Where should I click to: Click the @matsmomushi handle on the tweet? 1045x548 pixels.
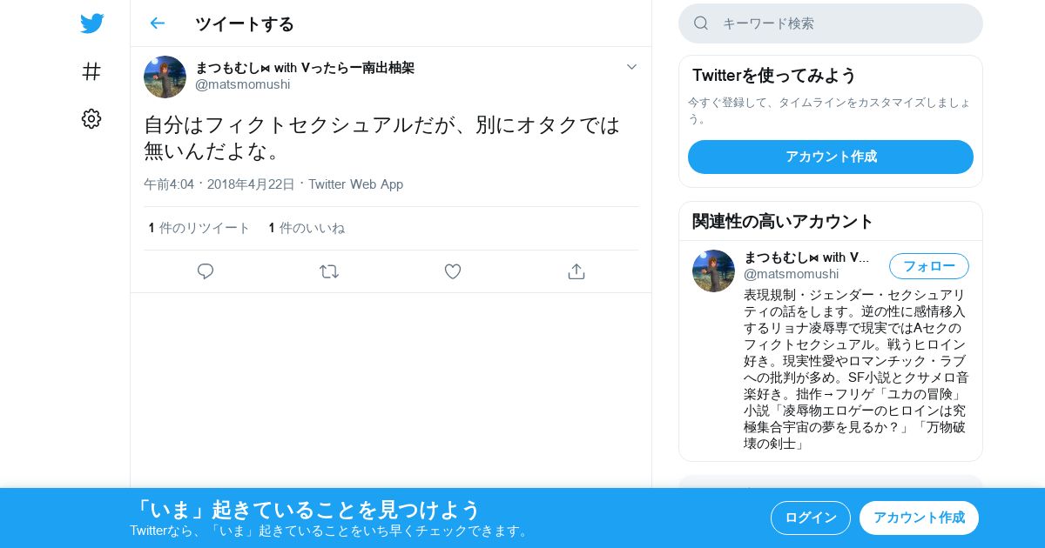point(243,84)
